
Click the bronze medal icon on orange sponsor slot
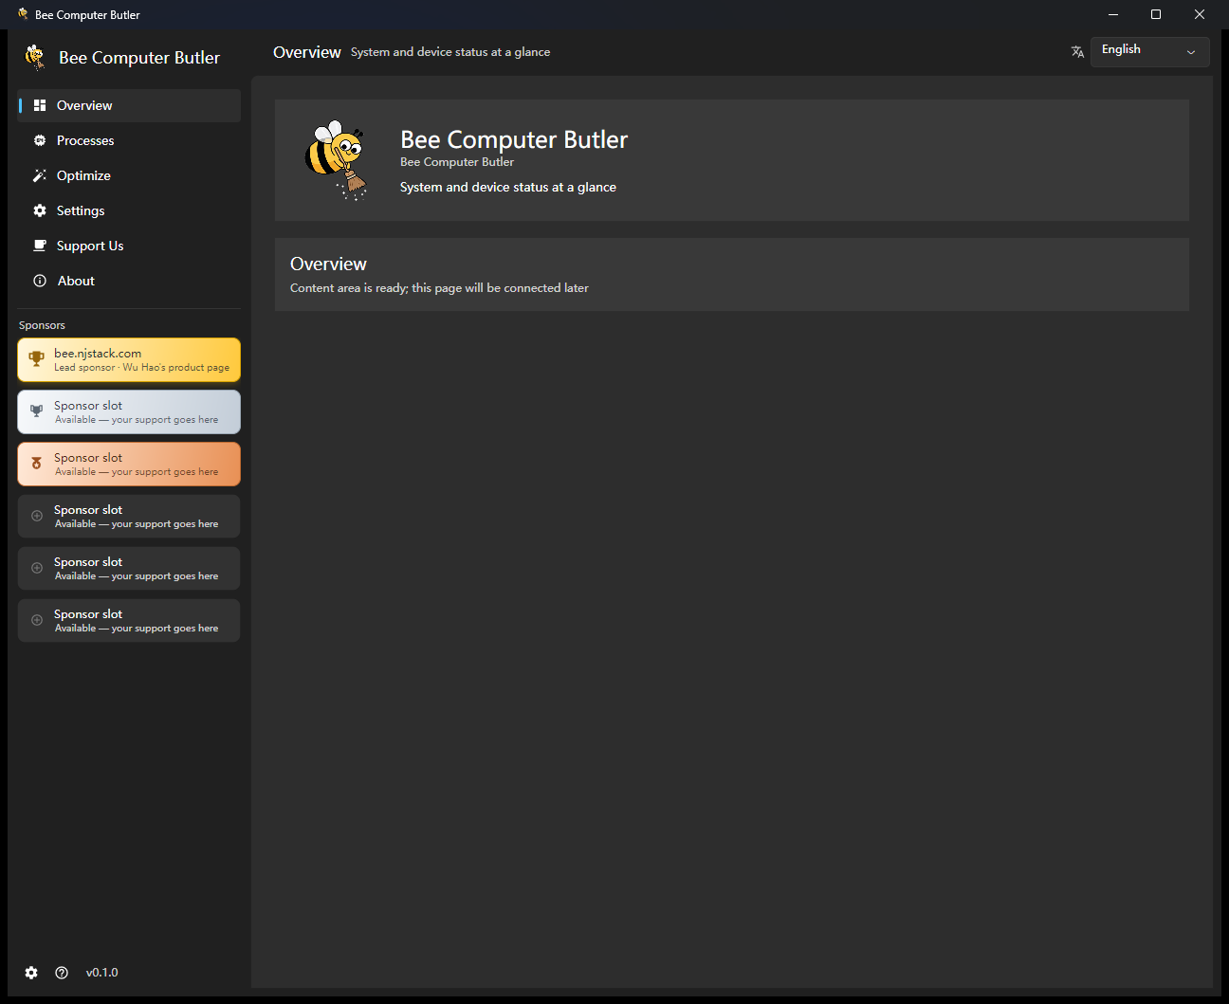click(36, 464)
